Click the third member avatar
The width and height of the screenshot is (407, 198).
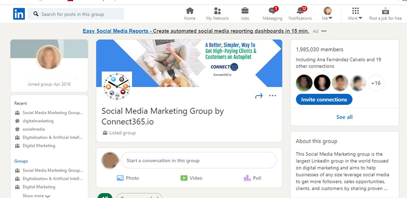340,83
